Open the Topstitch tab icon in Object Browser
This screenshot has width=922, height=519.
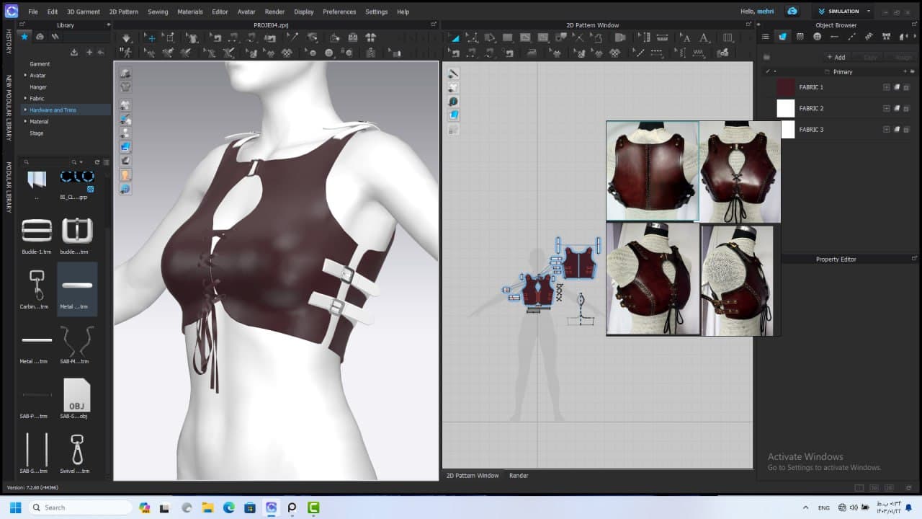coord(851,37)
